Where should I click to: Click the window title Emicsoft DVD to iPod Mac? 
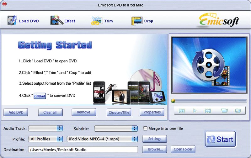[120, 5]
